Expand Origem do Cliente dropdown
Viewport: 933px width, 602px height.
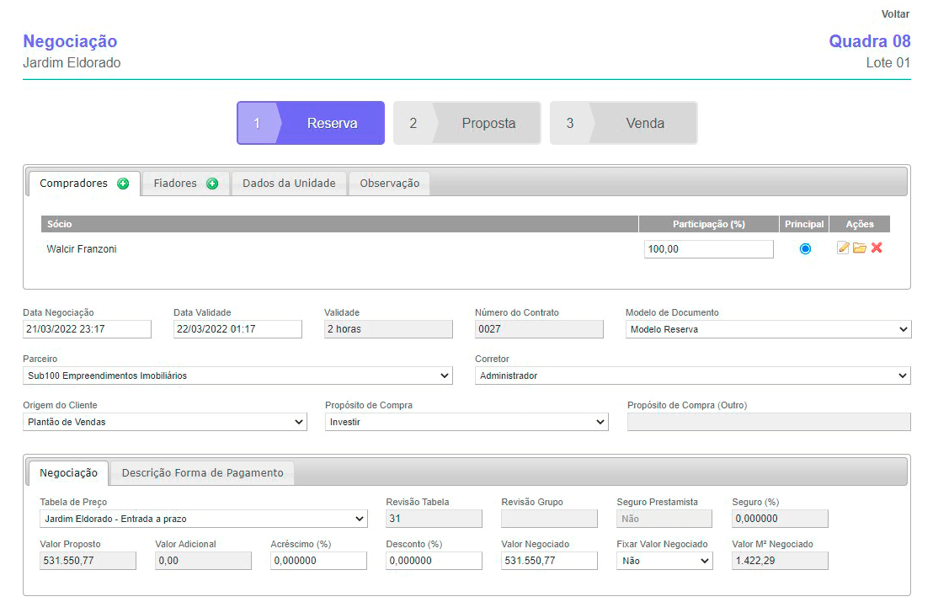point(165,422)
